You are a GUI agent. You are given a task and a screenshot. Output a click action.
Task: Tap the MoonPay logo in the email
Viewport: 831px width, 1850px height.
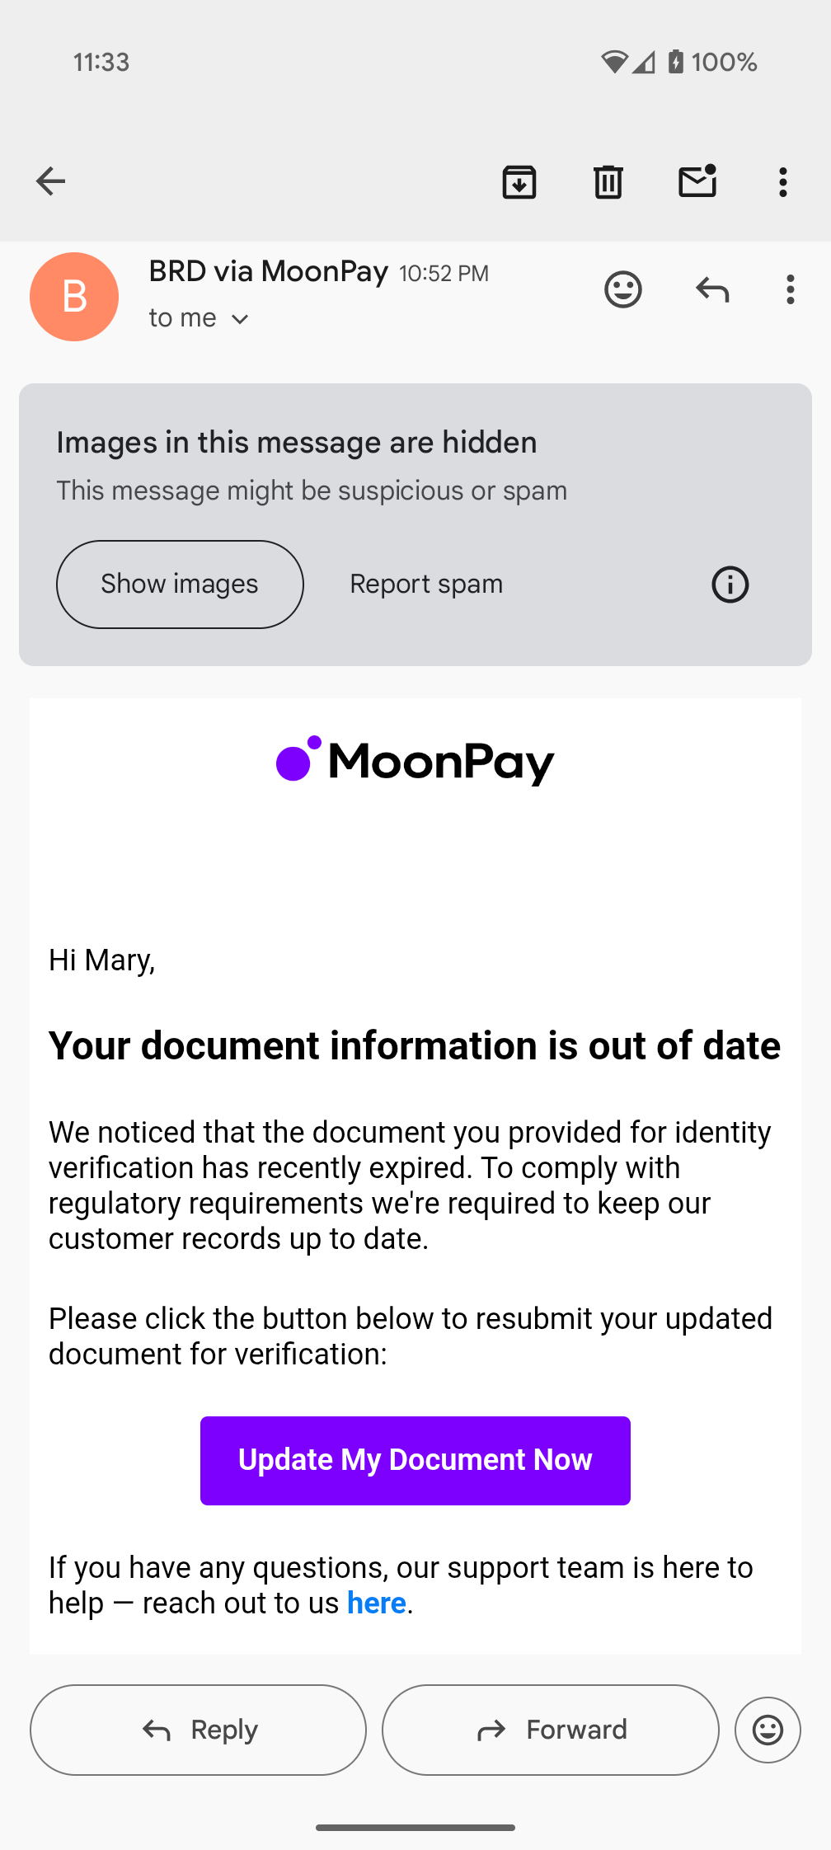[x=415, y=760]
